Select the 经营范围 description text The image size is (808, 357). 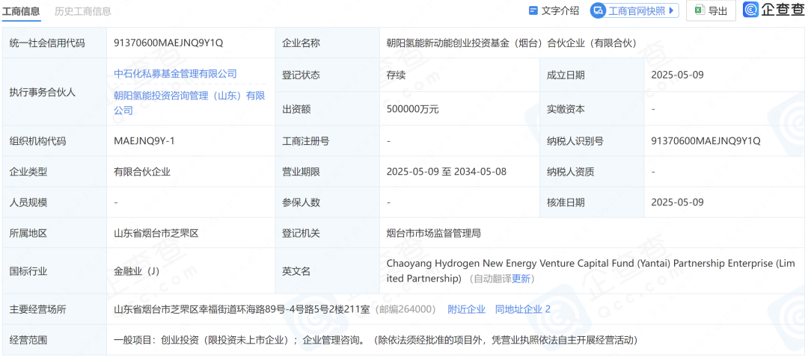click(x=376, y=340)
